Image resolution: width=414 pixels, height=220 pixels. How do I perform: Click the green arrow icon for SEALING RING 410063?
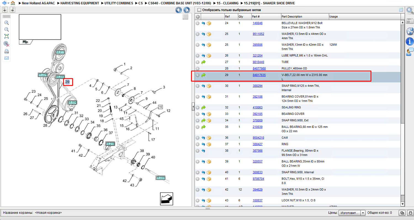[203, 108]
